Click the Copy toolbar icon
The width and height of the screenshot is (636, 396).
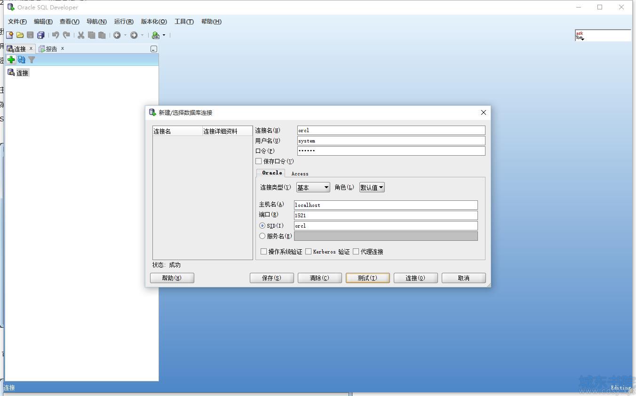[x=91, y=35]
